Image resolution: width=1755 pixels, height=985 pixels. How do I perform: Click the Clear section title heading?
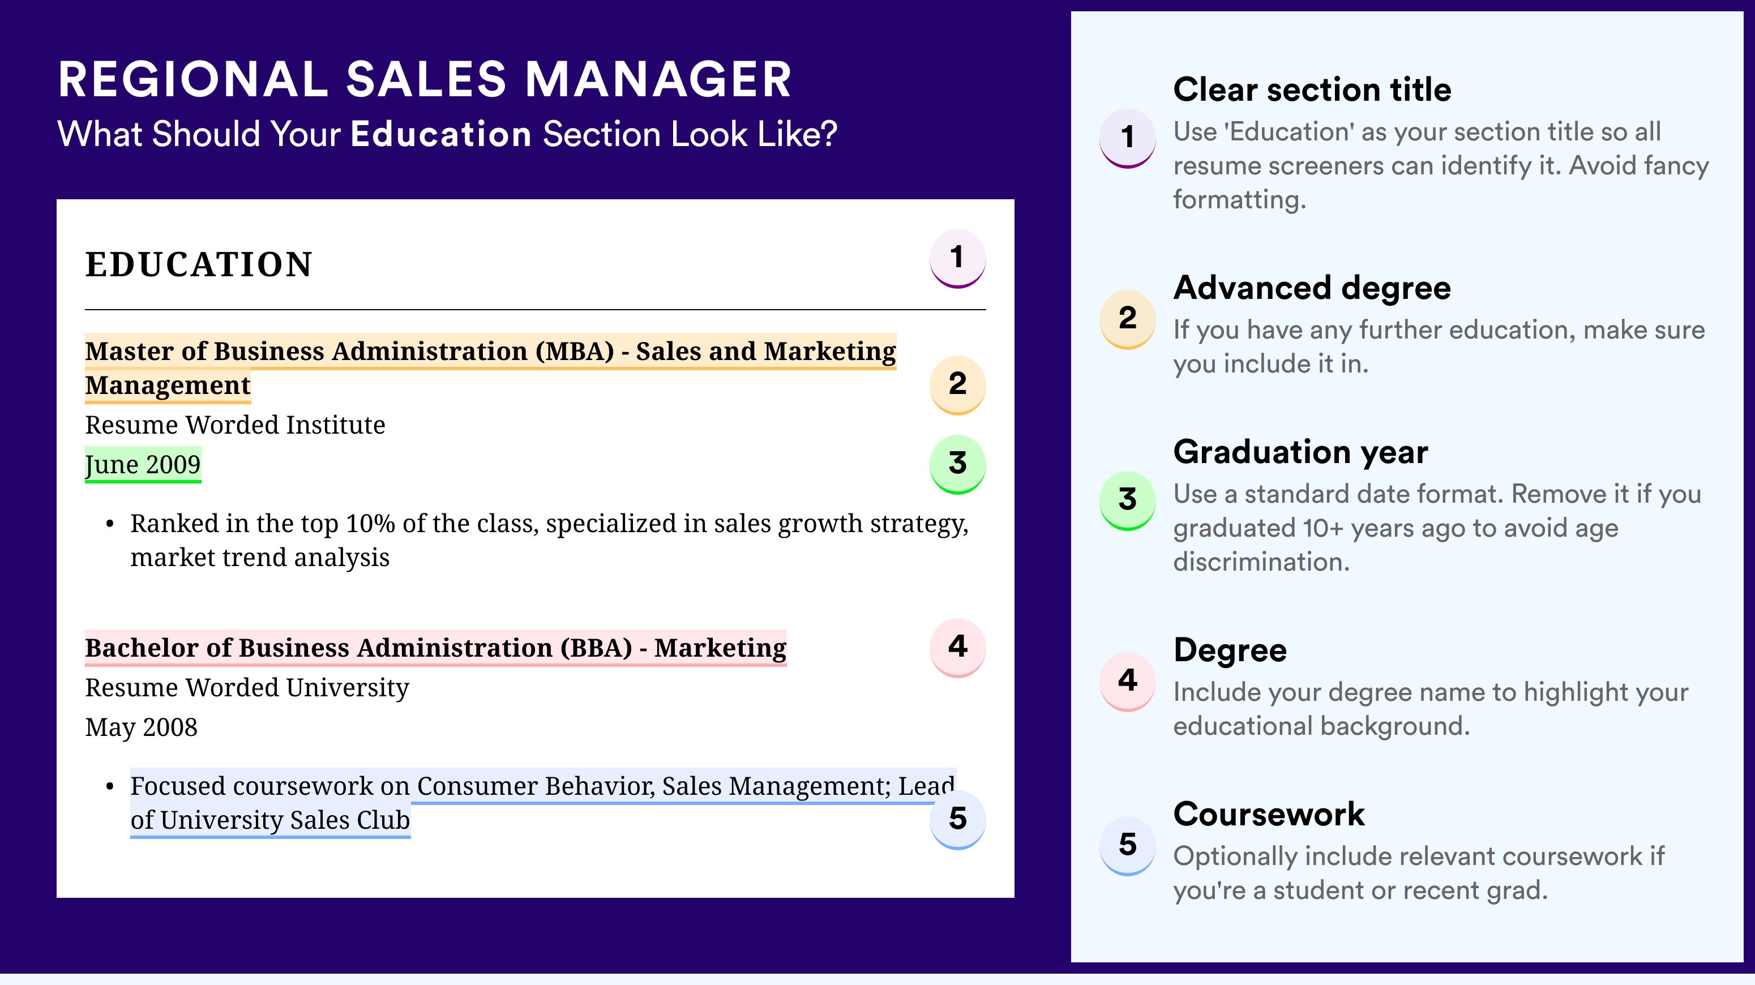[1312, 90]
